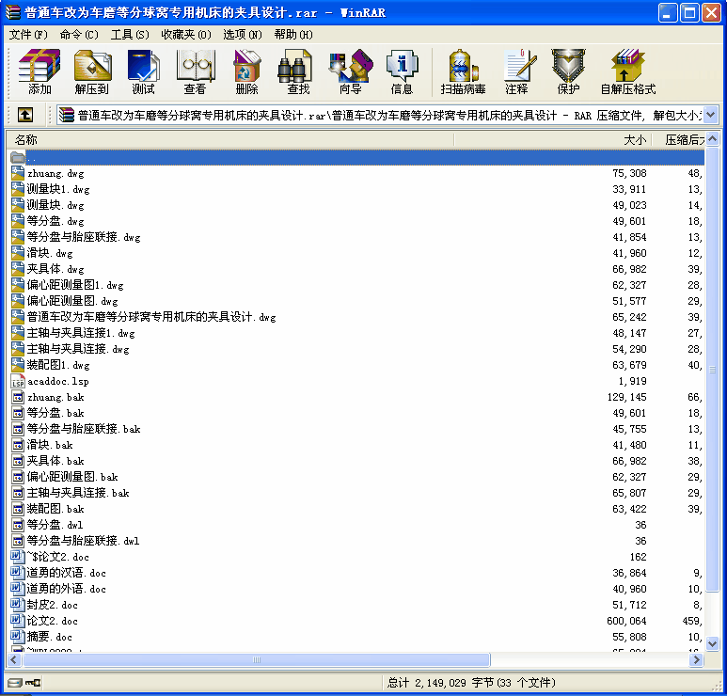Click the vertical scrollbar down arrow
Image resolution: width=727 pixels, height=696 pixels.
tap(712, 643)
